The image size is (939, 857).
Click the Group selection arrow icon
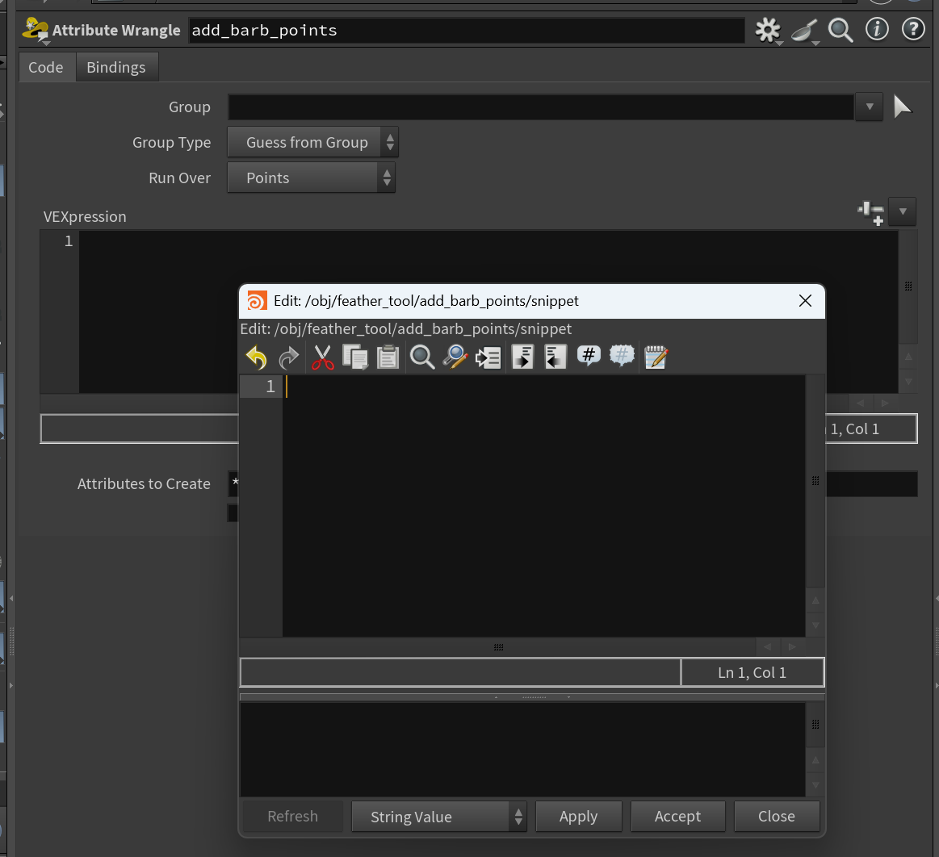click(x=902, y=107)
